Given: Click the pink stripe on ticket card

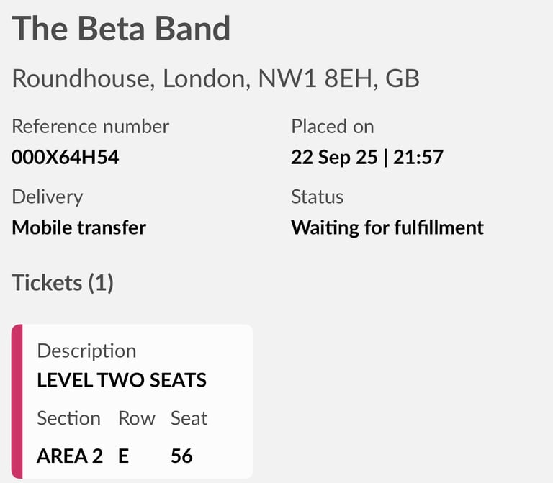Looking at the screenshot, I should point(17,401).
